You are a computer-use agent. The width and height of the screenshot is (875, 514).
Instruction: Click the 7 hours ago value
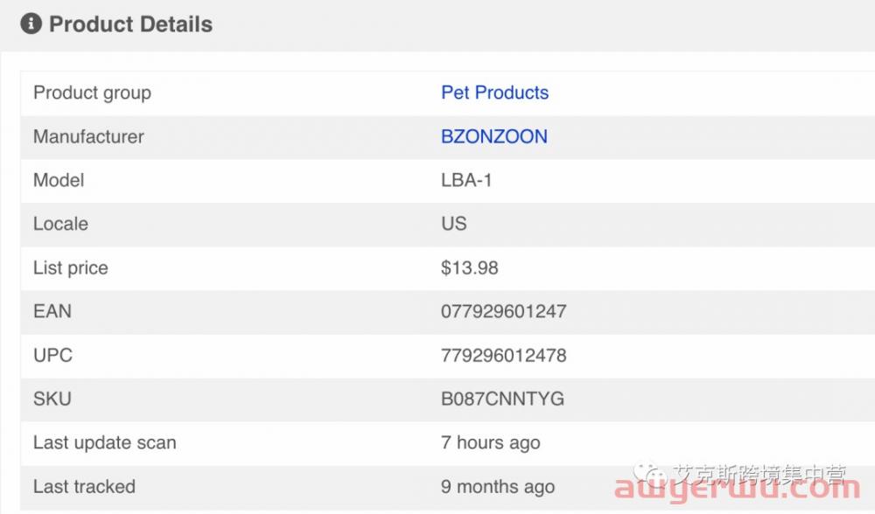[x=491, y=442]
